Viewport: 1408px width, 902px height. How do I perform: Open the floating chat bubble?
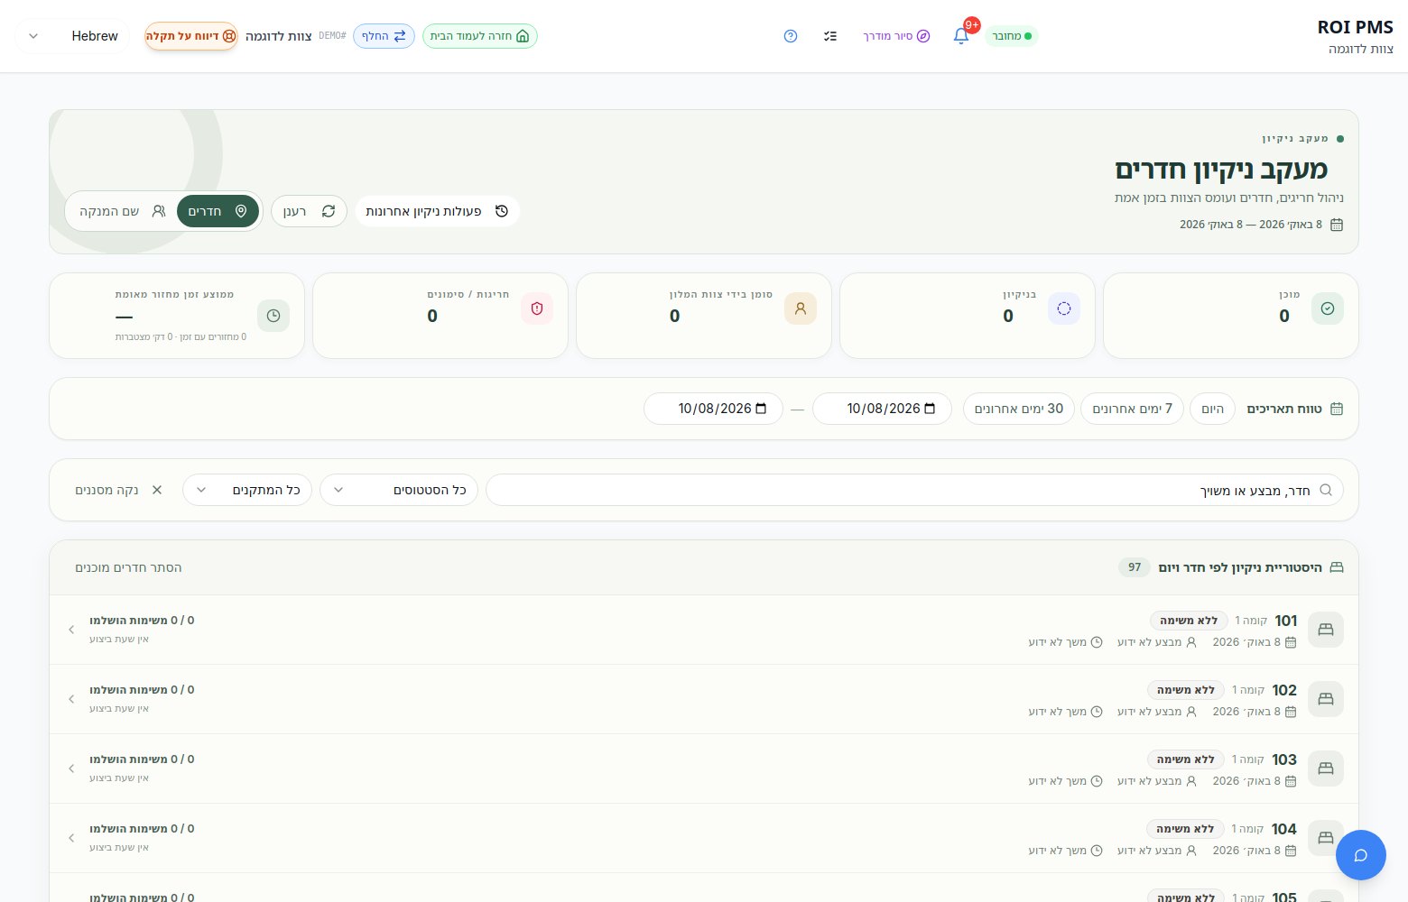pyautogui.click(x=1361, y=855)
